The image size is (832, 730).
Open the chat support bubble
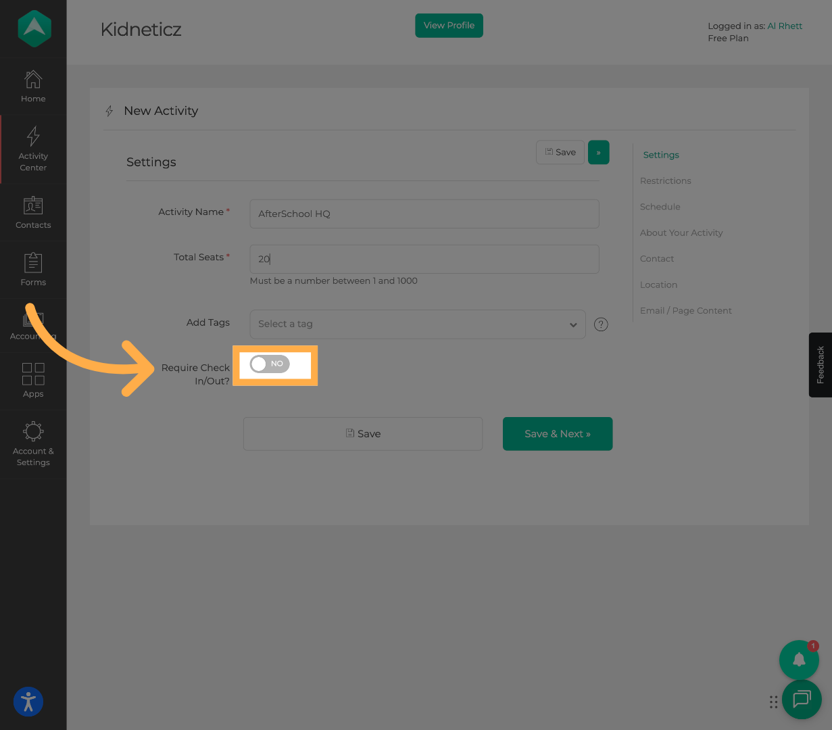pyautogui.click(x=802, y=699)
